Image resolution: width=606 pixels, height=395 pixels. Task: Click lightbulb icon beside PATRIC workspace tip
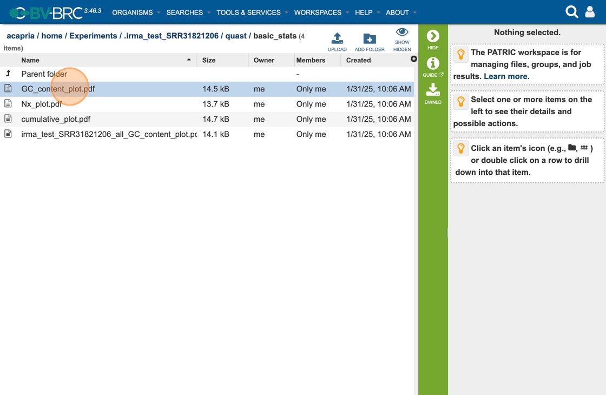point(460,54)
